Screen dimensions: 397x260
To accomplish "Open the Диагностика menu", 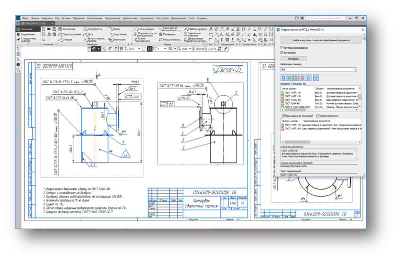I will pyautogui.click(x=130, y=18).
